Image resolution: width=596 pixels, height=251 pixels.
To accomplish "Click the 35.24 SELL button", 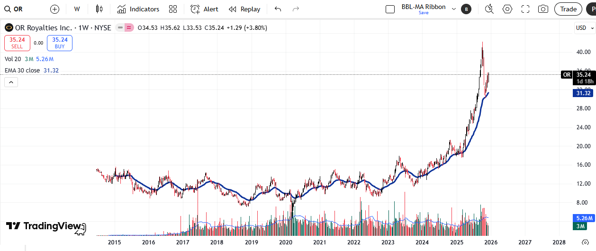I will pyautogui.click(x=17, y=43).
